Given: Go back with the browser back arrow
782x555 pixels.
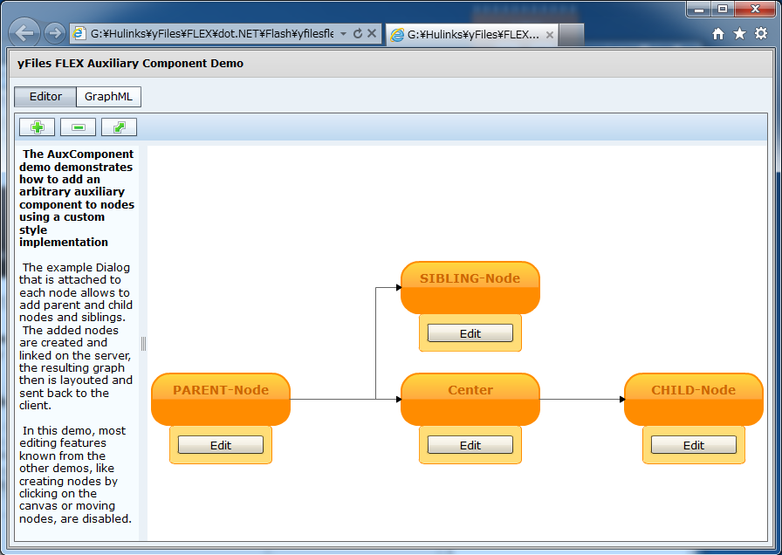Looking at the screenshot, I should 24,33.
